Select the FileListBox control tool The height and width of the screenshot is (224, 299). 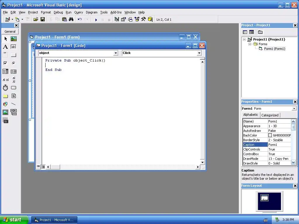tap(13, 96)
